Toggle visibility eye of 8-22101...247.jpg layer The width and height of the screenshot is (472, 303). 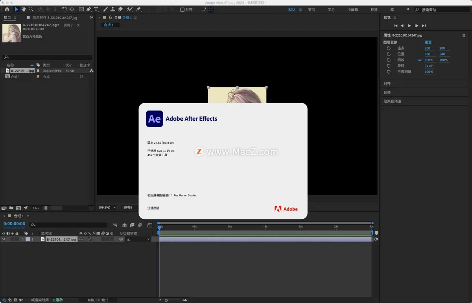point(4,239)
